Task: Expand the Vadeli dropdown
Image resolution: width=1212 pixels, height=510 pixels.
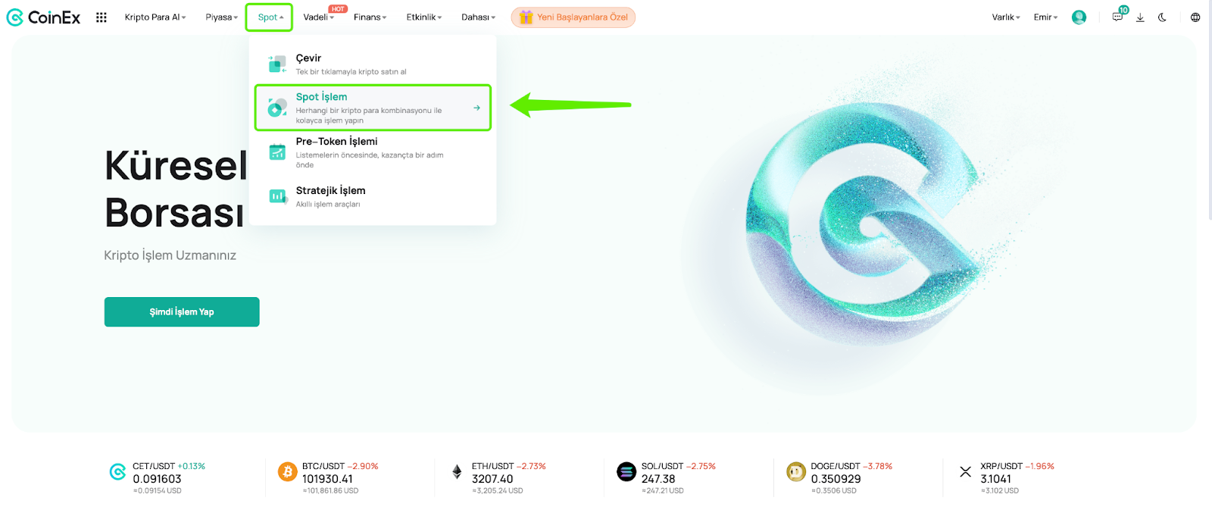Action: coord(318,17)
